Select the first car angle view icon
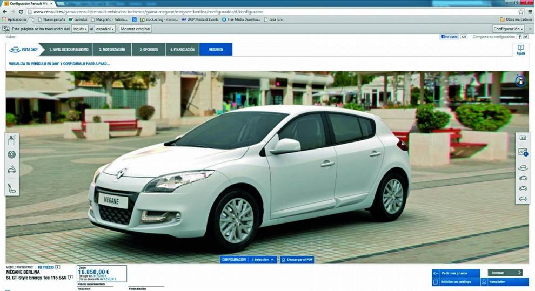The height and width of the screenshot is (291, 535). pos(523,167)
